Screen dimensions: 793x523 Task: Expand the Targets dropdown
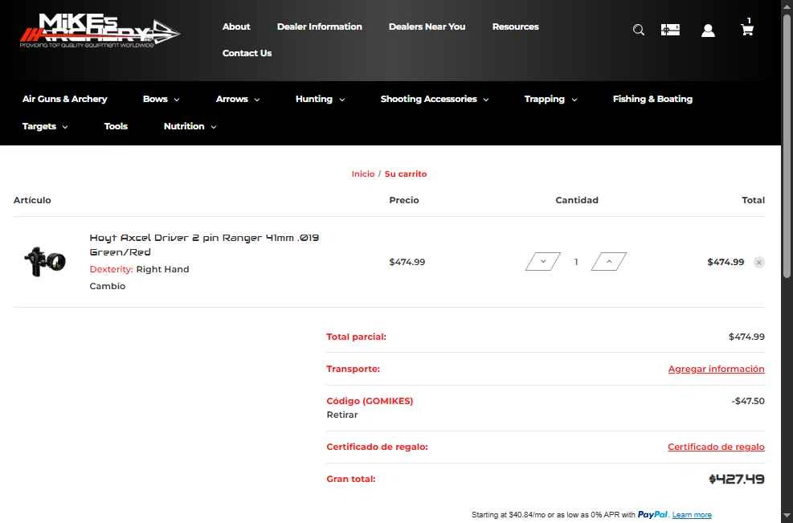(x=44, y=126)
